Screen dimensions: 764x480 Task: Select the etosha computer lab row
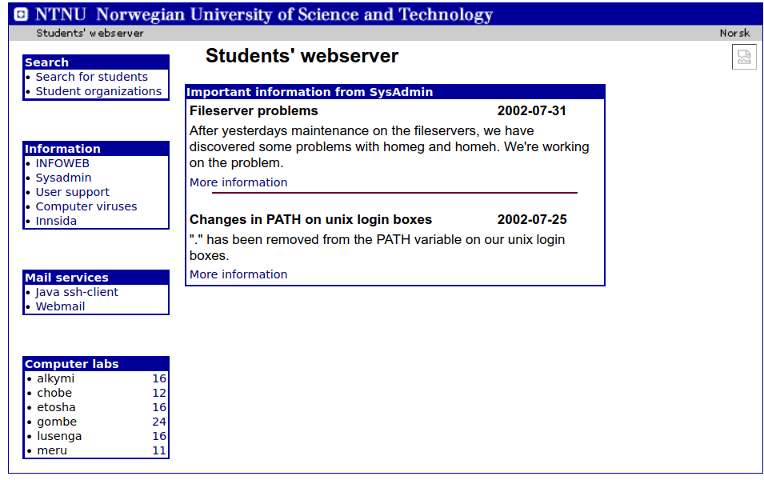pos(96,407)
